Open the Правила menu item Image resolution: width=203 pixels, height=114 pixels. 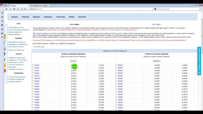(x=36, y=17)
